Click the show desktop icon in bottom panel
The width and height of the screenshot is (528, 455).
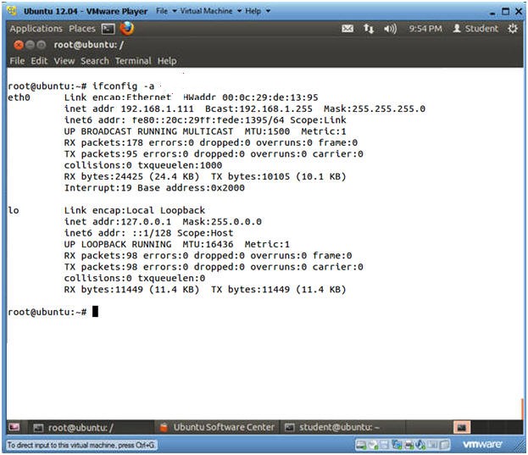tap(14, 427)
